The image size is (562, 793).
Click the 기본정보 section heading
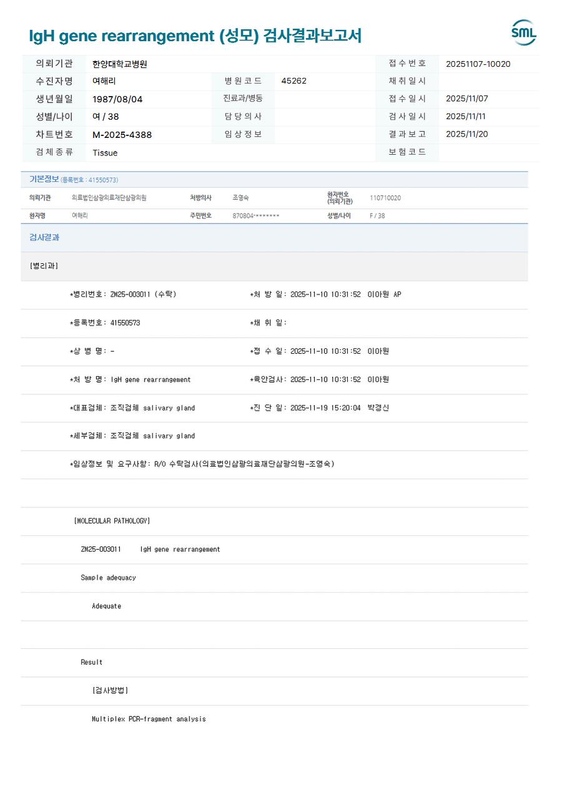[x=44, y=179]
